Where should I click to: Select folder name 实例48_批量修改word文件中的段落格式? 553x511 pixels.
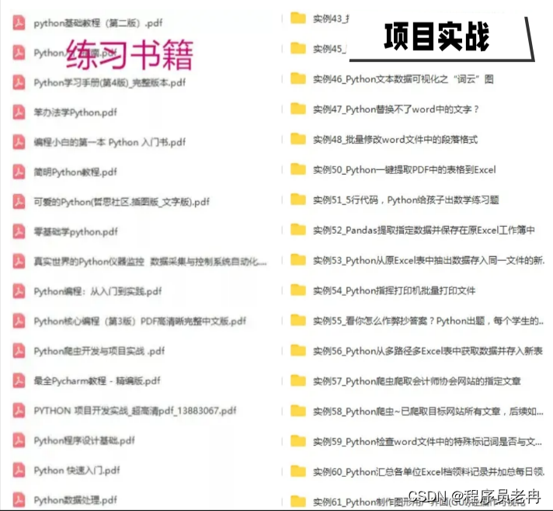pos(395,140)
